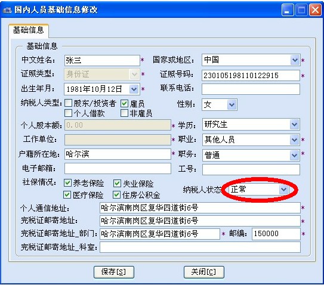Select the 基础信息 tab
324x285 pixels.
(x=29, y=30)
